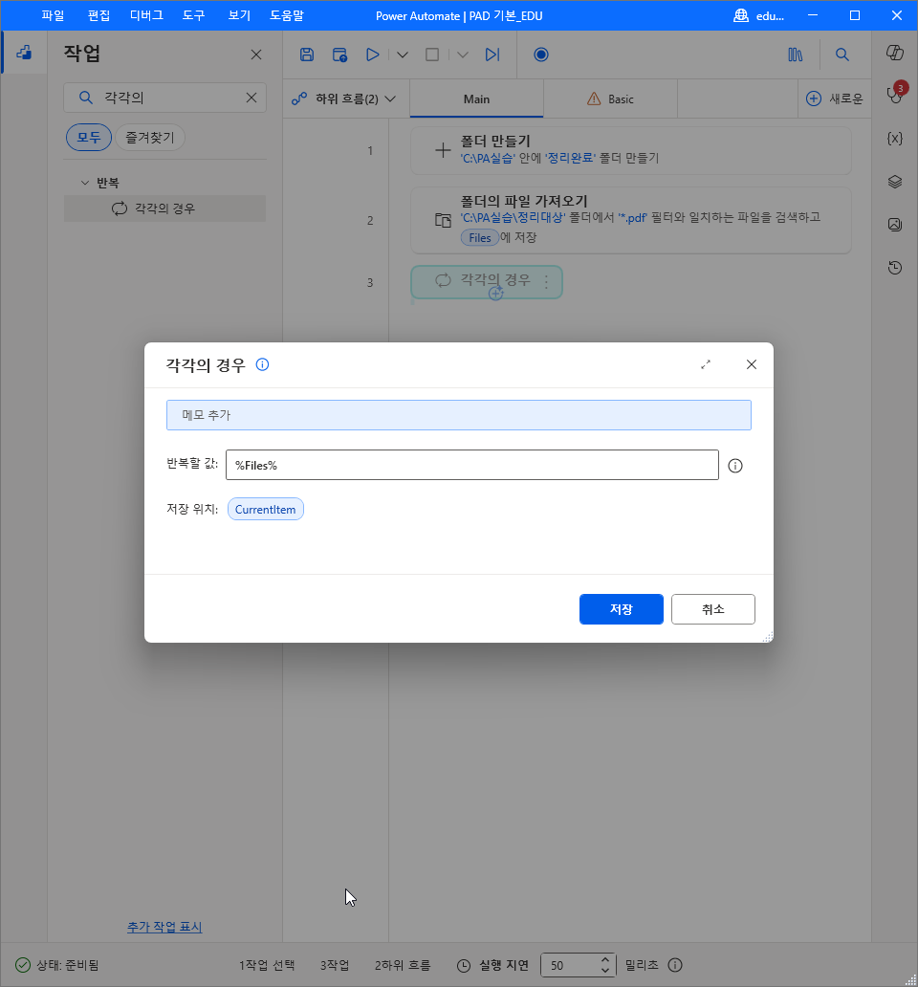Click the flow search magnifier icon

tap(841, 55)
